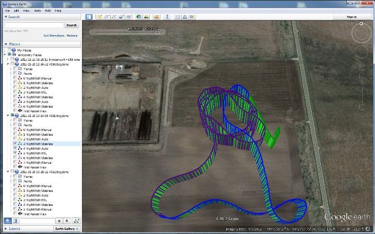Click the play tour icon under Places
Image resolution: width=375 pixels, height=234 pixels.
(x=77, y=221)
